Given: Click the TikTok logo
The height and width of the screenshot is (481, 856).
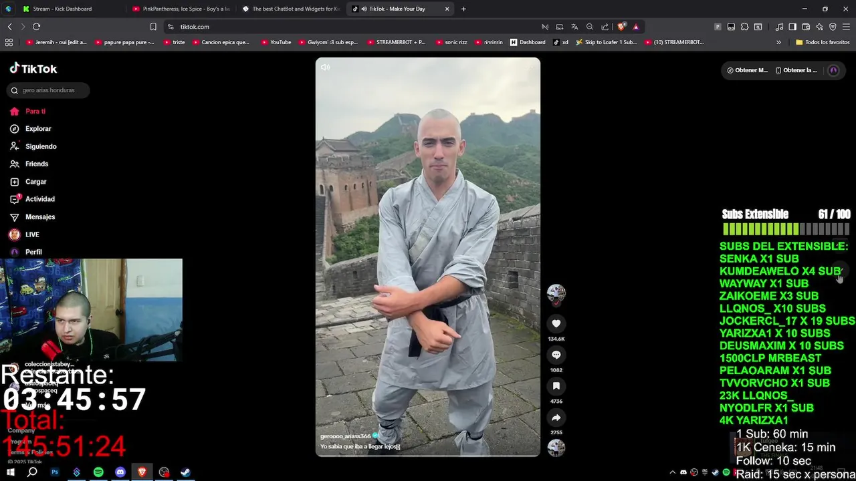Looking at the screenshot, I should pos(33,68).
